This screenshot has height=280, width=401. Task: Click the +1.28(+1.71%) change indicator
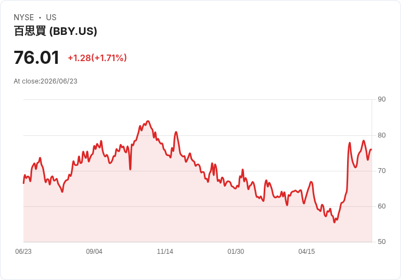[x=97, y=58]
